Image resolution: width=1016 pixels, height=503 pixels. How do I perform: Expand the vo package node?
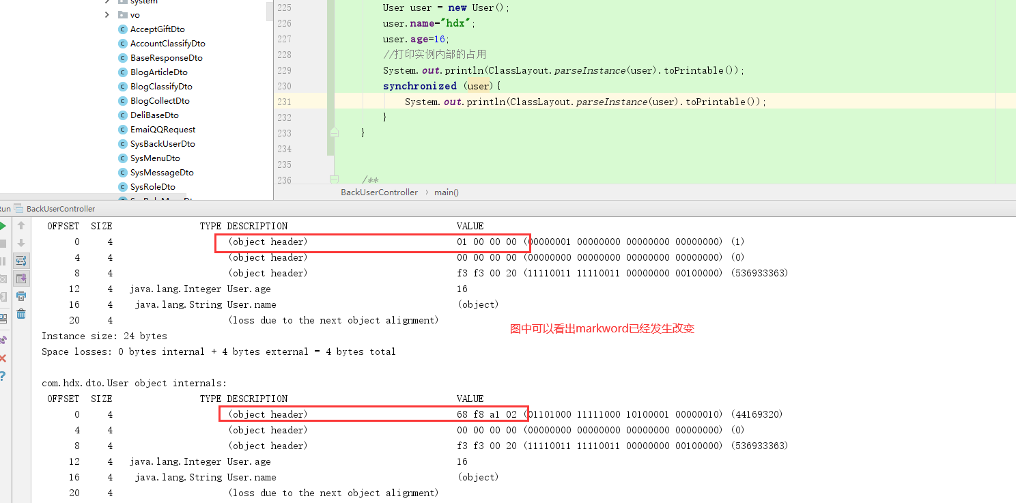click(106, 14)
